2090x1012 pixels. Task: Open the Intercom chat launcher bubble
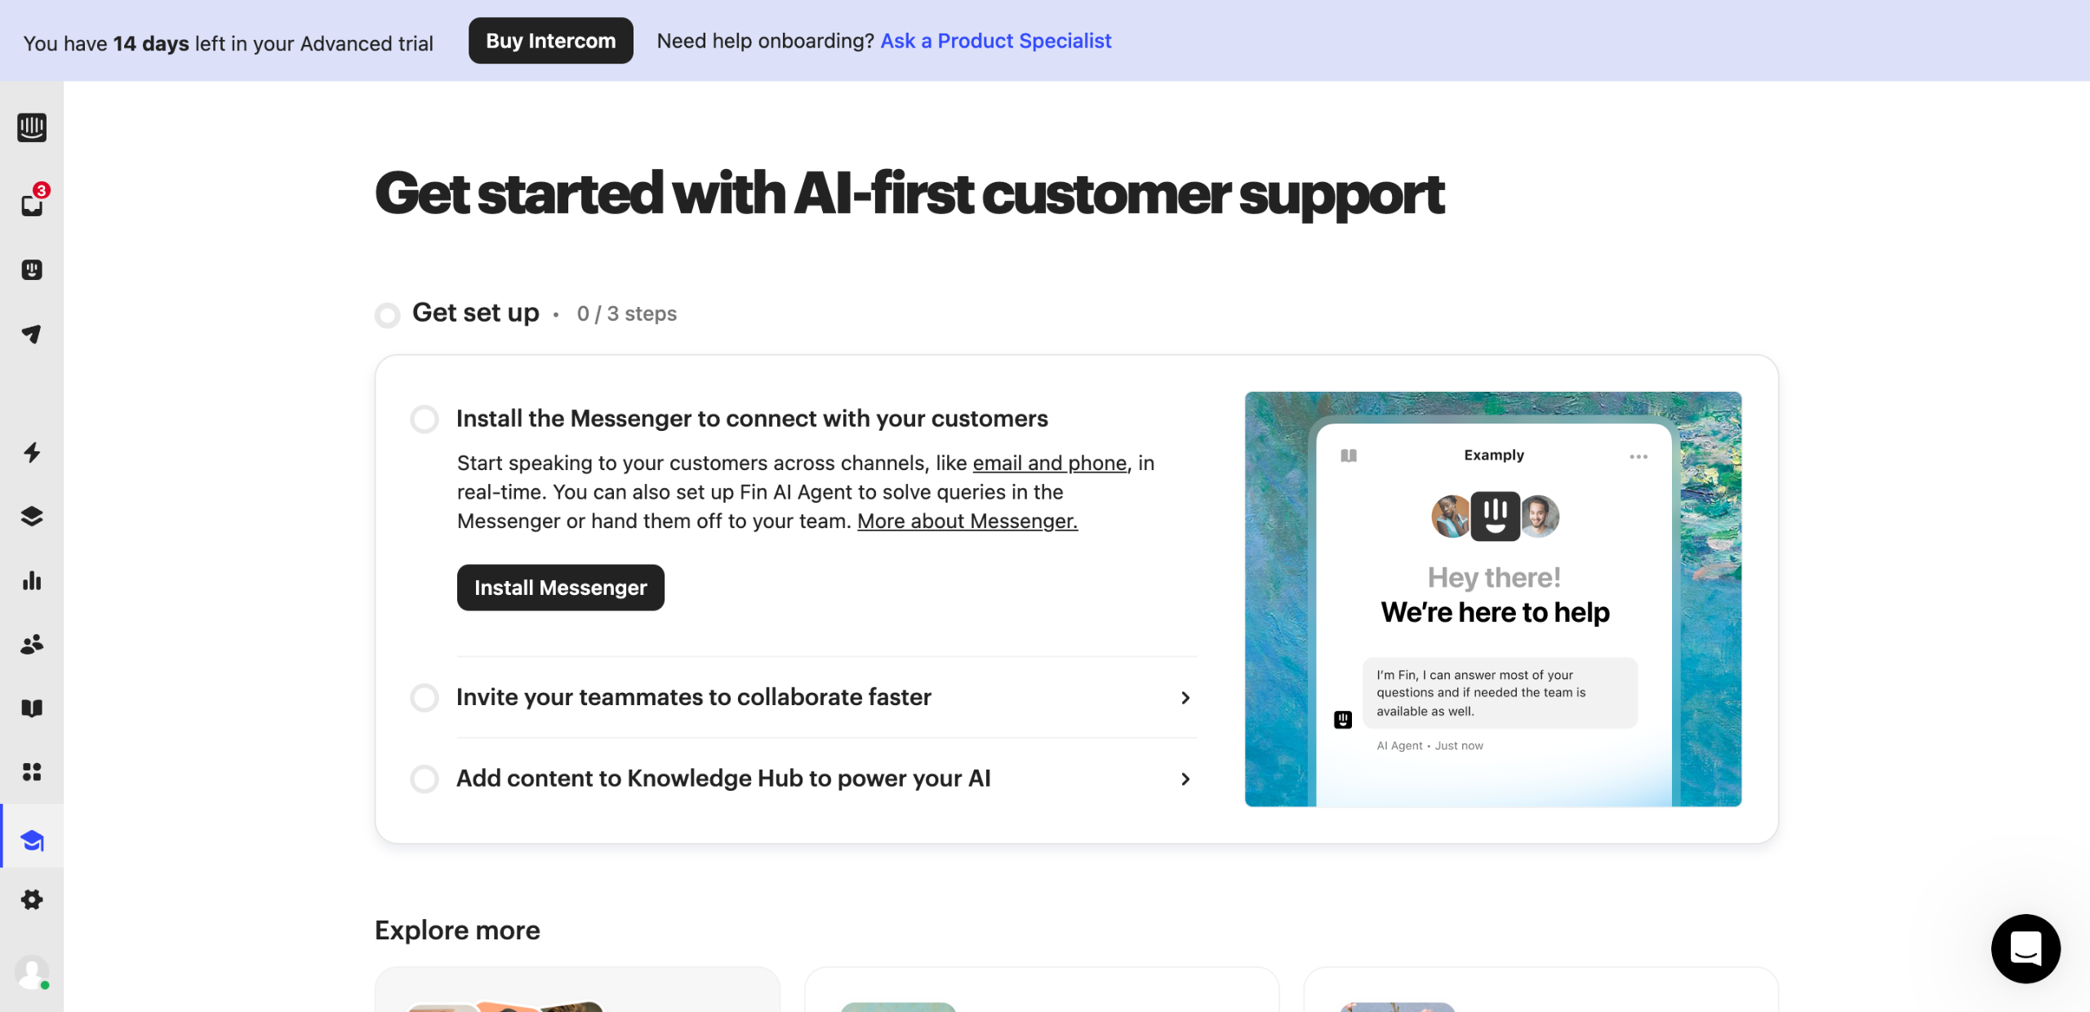coord(2025,948)
